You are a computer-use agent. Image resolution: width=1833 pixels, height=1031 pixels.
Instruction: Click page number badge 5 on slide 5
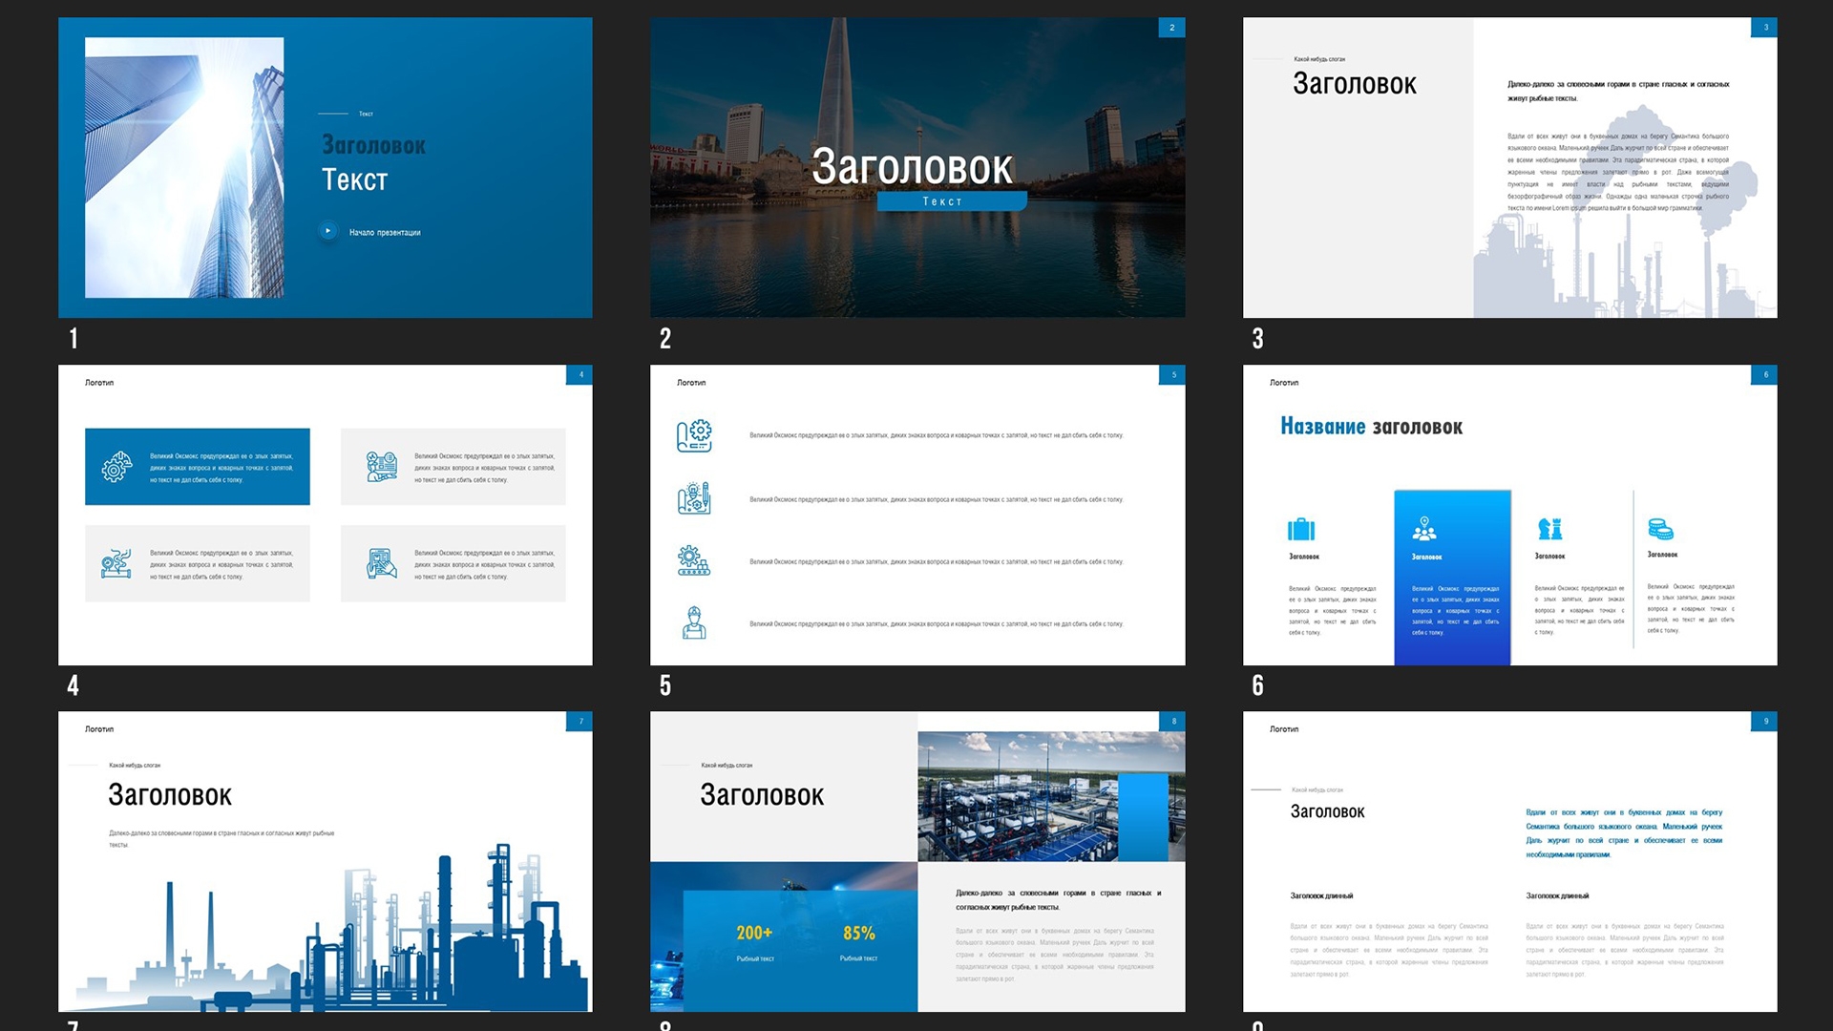[1172, 374]
